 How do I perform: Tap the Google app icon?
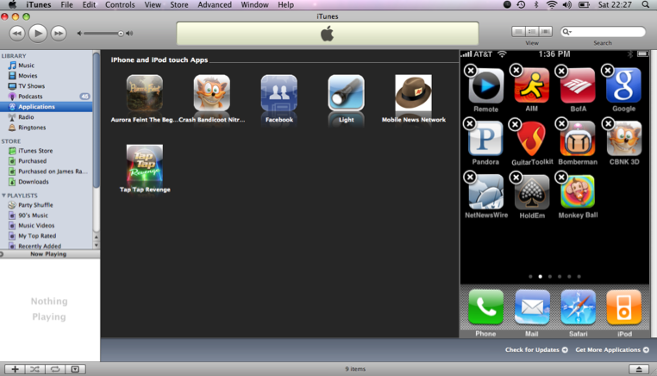[x=624, y=85]
